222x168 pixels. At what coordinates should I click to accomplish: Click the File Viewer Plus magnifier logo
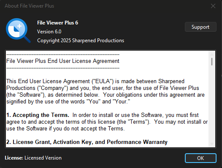point(18,30)
